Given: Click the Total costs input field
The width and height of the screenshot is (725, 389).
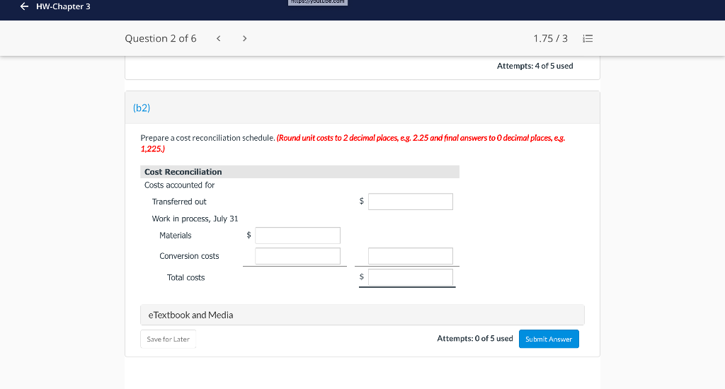Looking at the screenshot, I should [x=411, y=277].
